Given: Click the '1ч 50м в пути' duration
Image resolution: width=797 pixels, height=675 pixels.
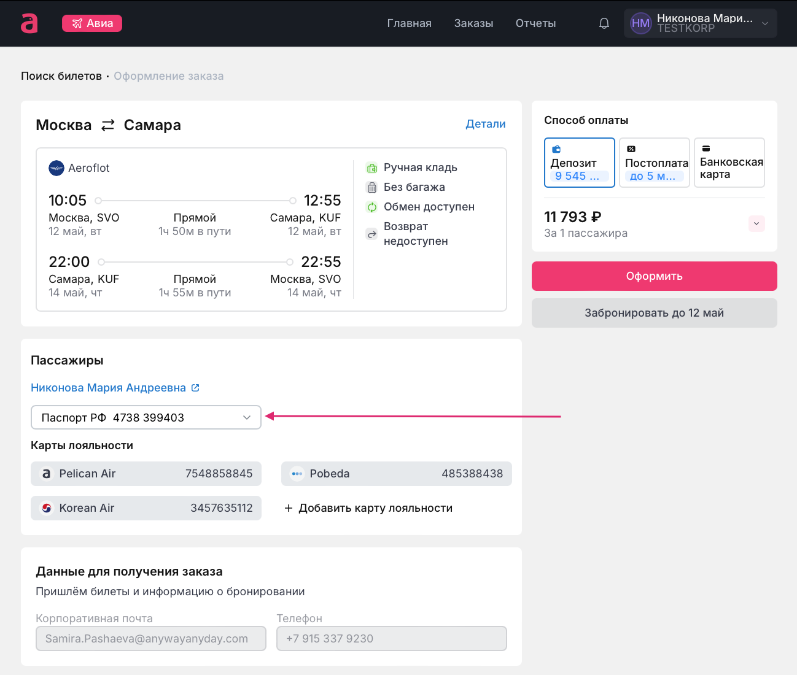Looking at the screenshot, I should [x=195, y=231].
